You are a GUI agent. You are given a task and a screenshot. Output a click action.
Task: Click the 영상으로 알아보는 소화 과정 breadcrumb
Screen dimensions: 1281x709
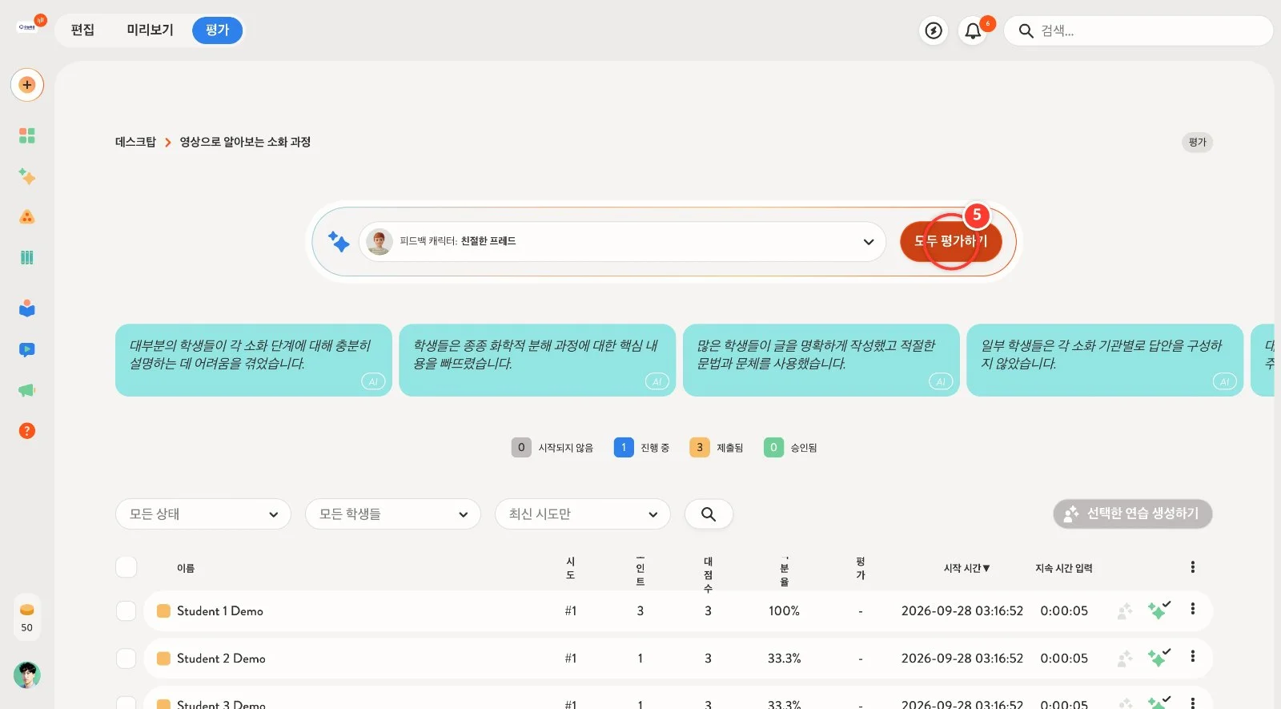pos(245,142)
